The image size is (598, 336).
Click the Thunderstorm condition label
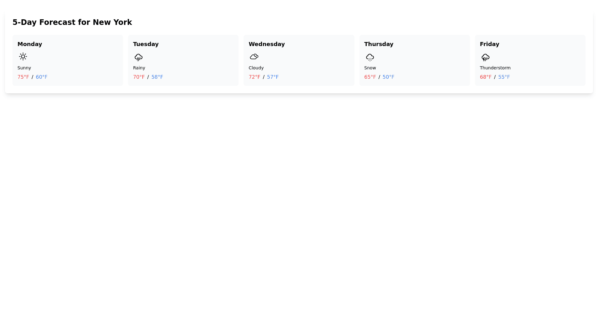[495, 68]
